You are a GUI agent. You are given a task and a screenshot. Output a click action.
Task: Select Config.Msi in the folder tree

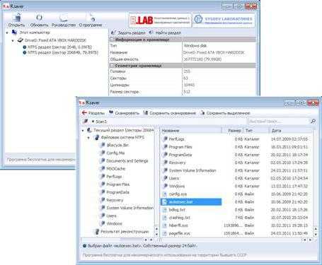pos(115,153)
